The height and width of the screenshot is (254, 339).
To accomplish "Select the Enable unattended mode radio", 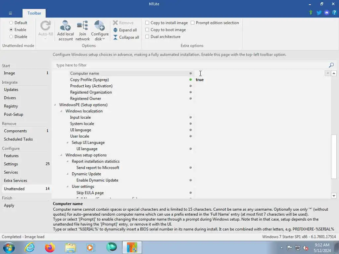I will (x=11, y=29).
